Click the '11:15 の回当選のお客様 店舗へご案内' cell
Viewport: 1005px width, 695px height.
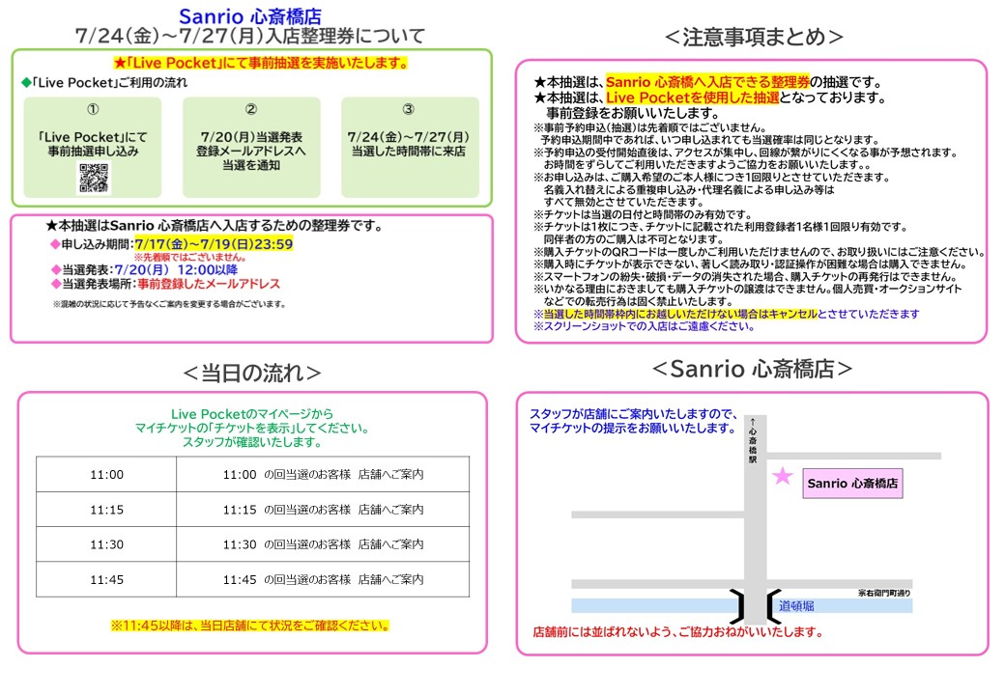[x=323, y=510]
